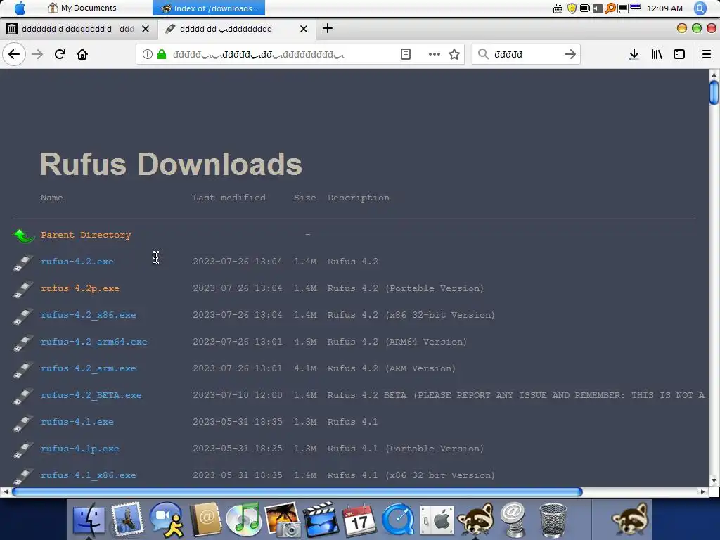Open the @ spring icon in dock

[513, 520]
